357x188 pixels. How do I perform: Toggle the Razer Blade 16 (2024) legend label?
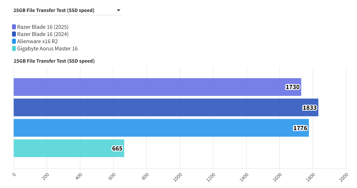pos(43,34)
